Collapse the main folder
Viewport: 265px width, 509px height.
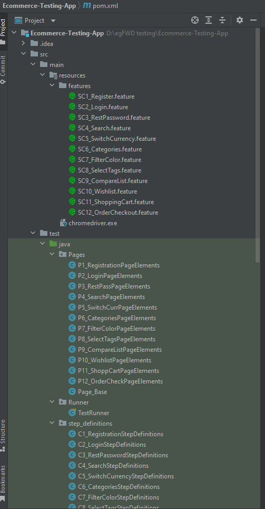click(33, 64)
